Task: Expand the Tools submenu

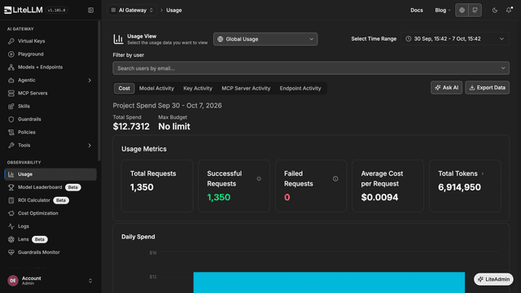Action: (90, 146)
